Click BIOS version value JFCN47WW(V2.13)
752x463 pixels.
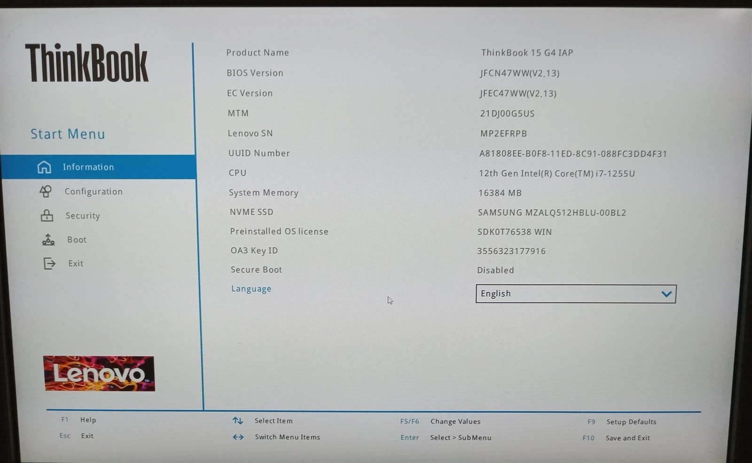(519, 73)
